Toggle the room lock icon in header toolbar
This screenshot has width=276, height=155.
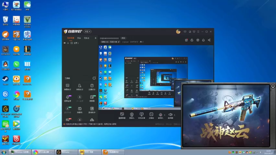(x=192, y=40)
